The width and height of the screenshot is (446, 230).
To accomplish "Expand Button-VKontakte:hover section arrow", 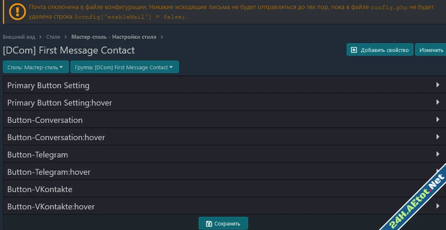I will [x=438, y=206].
